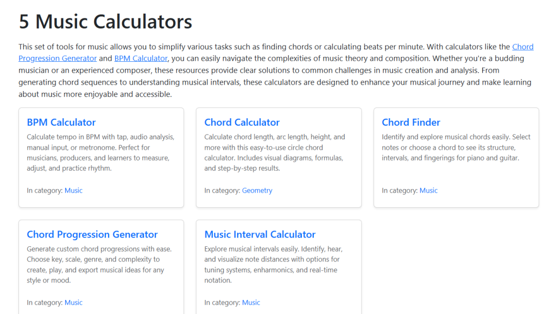Click the Chord Progression Generator description text

pos(99,265)
